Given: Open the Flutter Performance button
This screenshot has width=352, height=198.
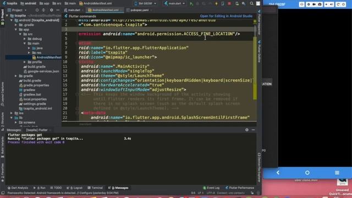Looking at the screenshot, I should pyautogui.click(x=240, y=188).
